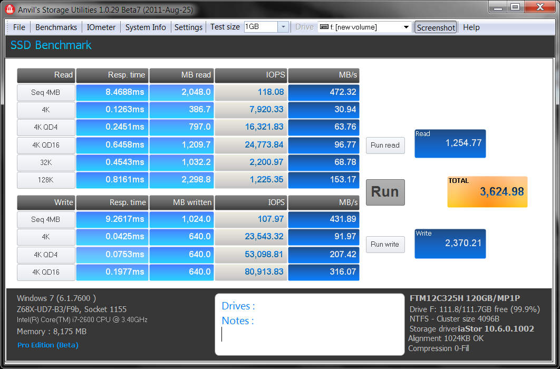The height and width of the screenshot is (369, 560).
Task: Open the IOmeter menu
Action: click(101, 27)
